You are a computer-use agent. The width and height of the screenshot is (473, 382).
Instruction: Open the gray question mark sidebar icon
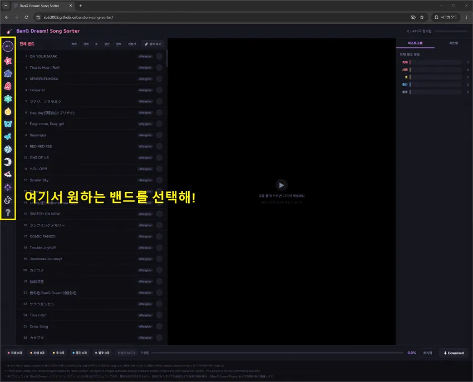pos(8,212)
